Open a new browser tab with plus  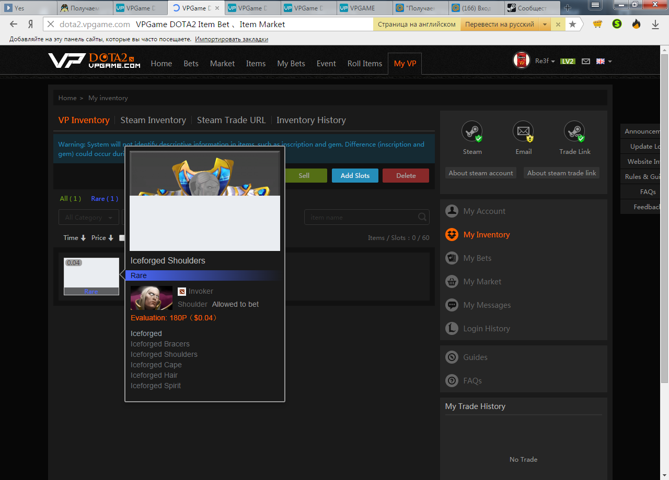coord(568,8)
